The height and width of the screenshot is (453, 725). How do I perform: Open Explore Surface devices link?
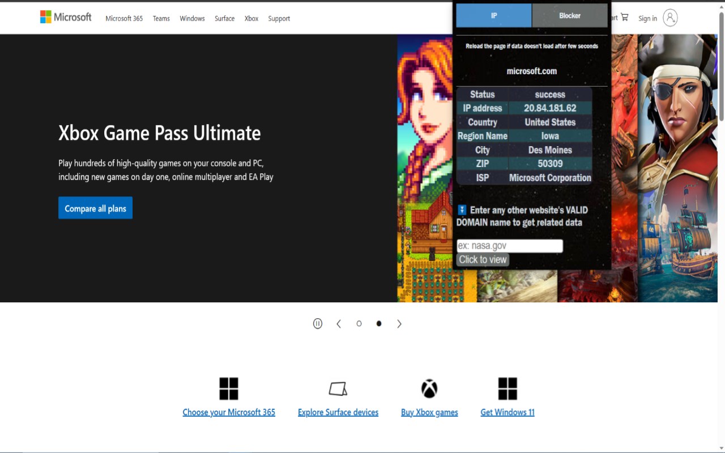point(338,412)
